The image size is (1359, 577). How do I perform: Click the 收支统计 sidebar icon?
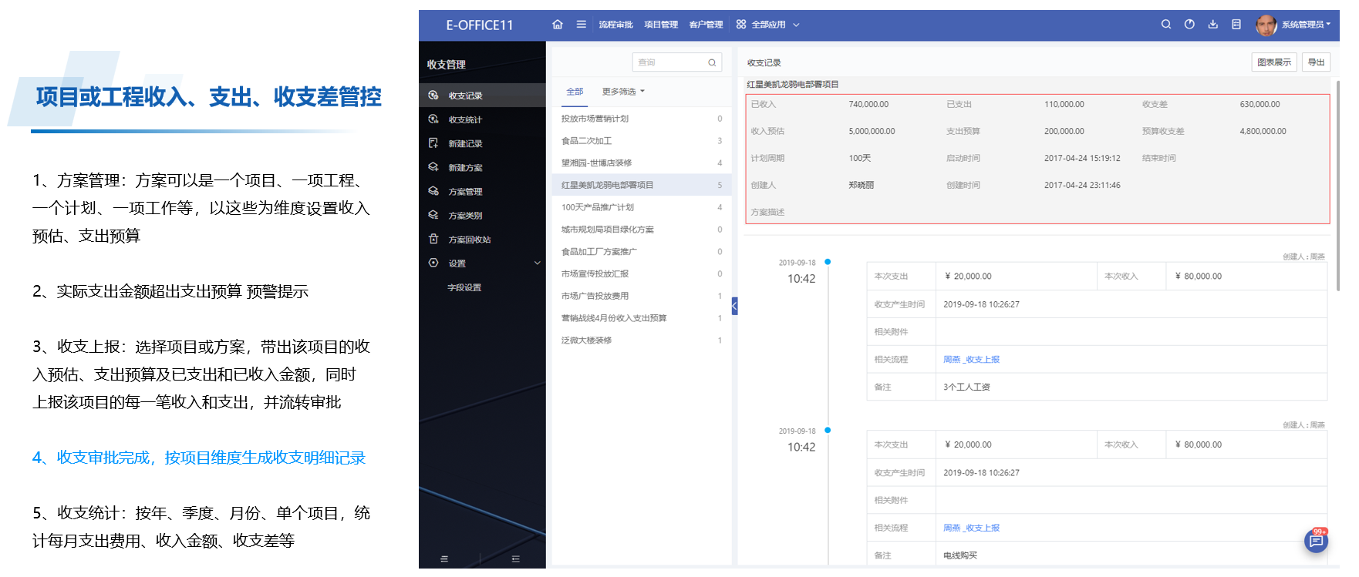coord(433,119)
